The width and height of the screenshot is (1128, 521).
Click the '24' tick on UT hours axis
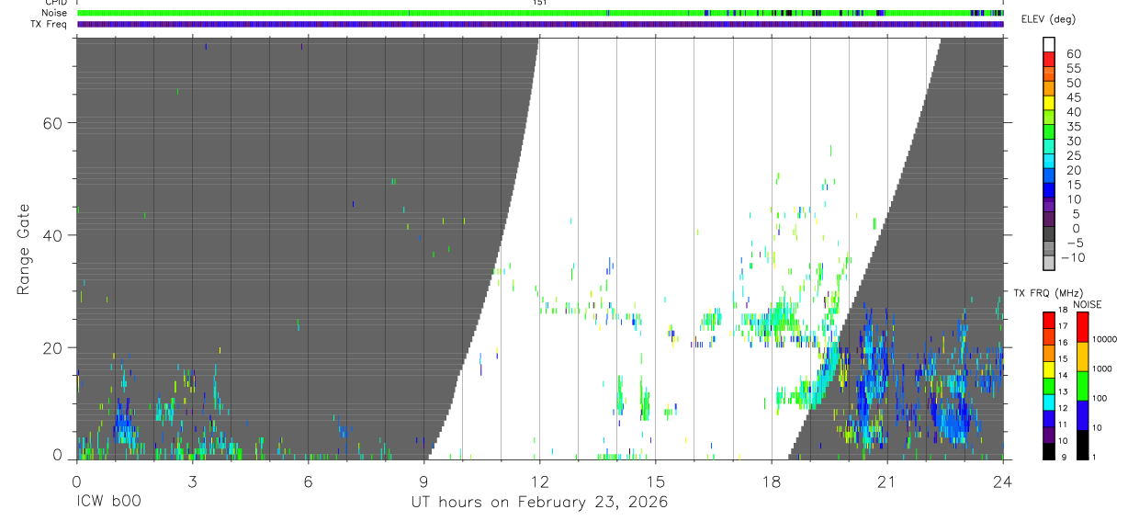coord(1002,481)
